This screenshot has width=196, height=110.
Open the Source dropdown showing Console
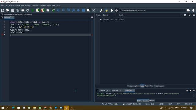click(109, 15)
